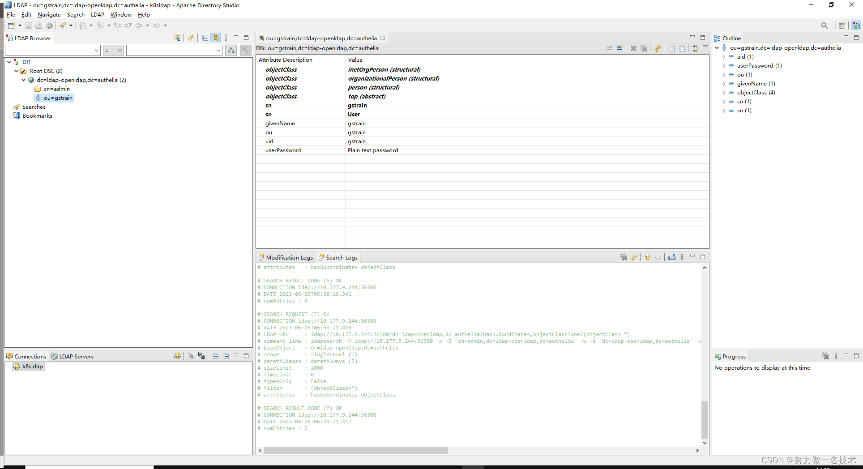Open the New wizard toolbar icon
Viewport: 863px width, 469px height.
pos(11,26)
